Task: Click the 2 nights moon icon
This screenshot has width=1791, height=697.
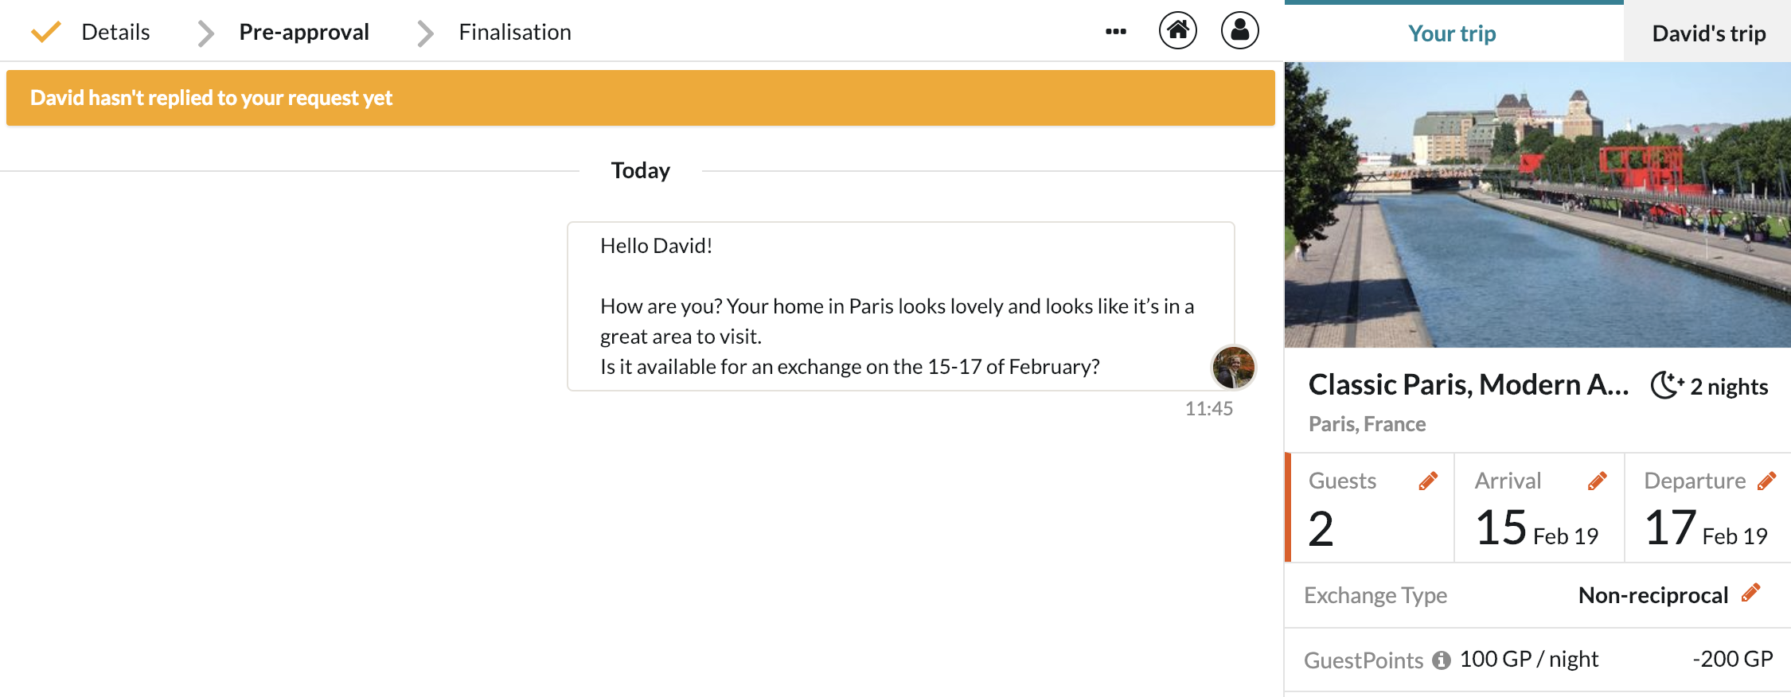Action: tap(1666, 386)
